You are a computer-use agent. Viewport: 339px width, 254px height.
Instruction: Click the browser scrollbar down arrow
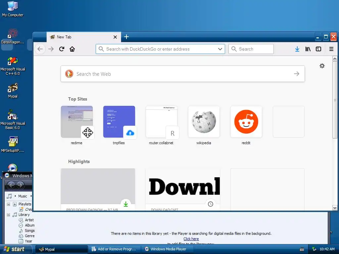click(x=335, y=208)
